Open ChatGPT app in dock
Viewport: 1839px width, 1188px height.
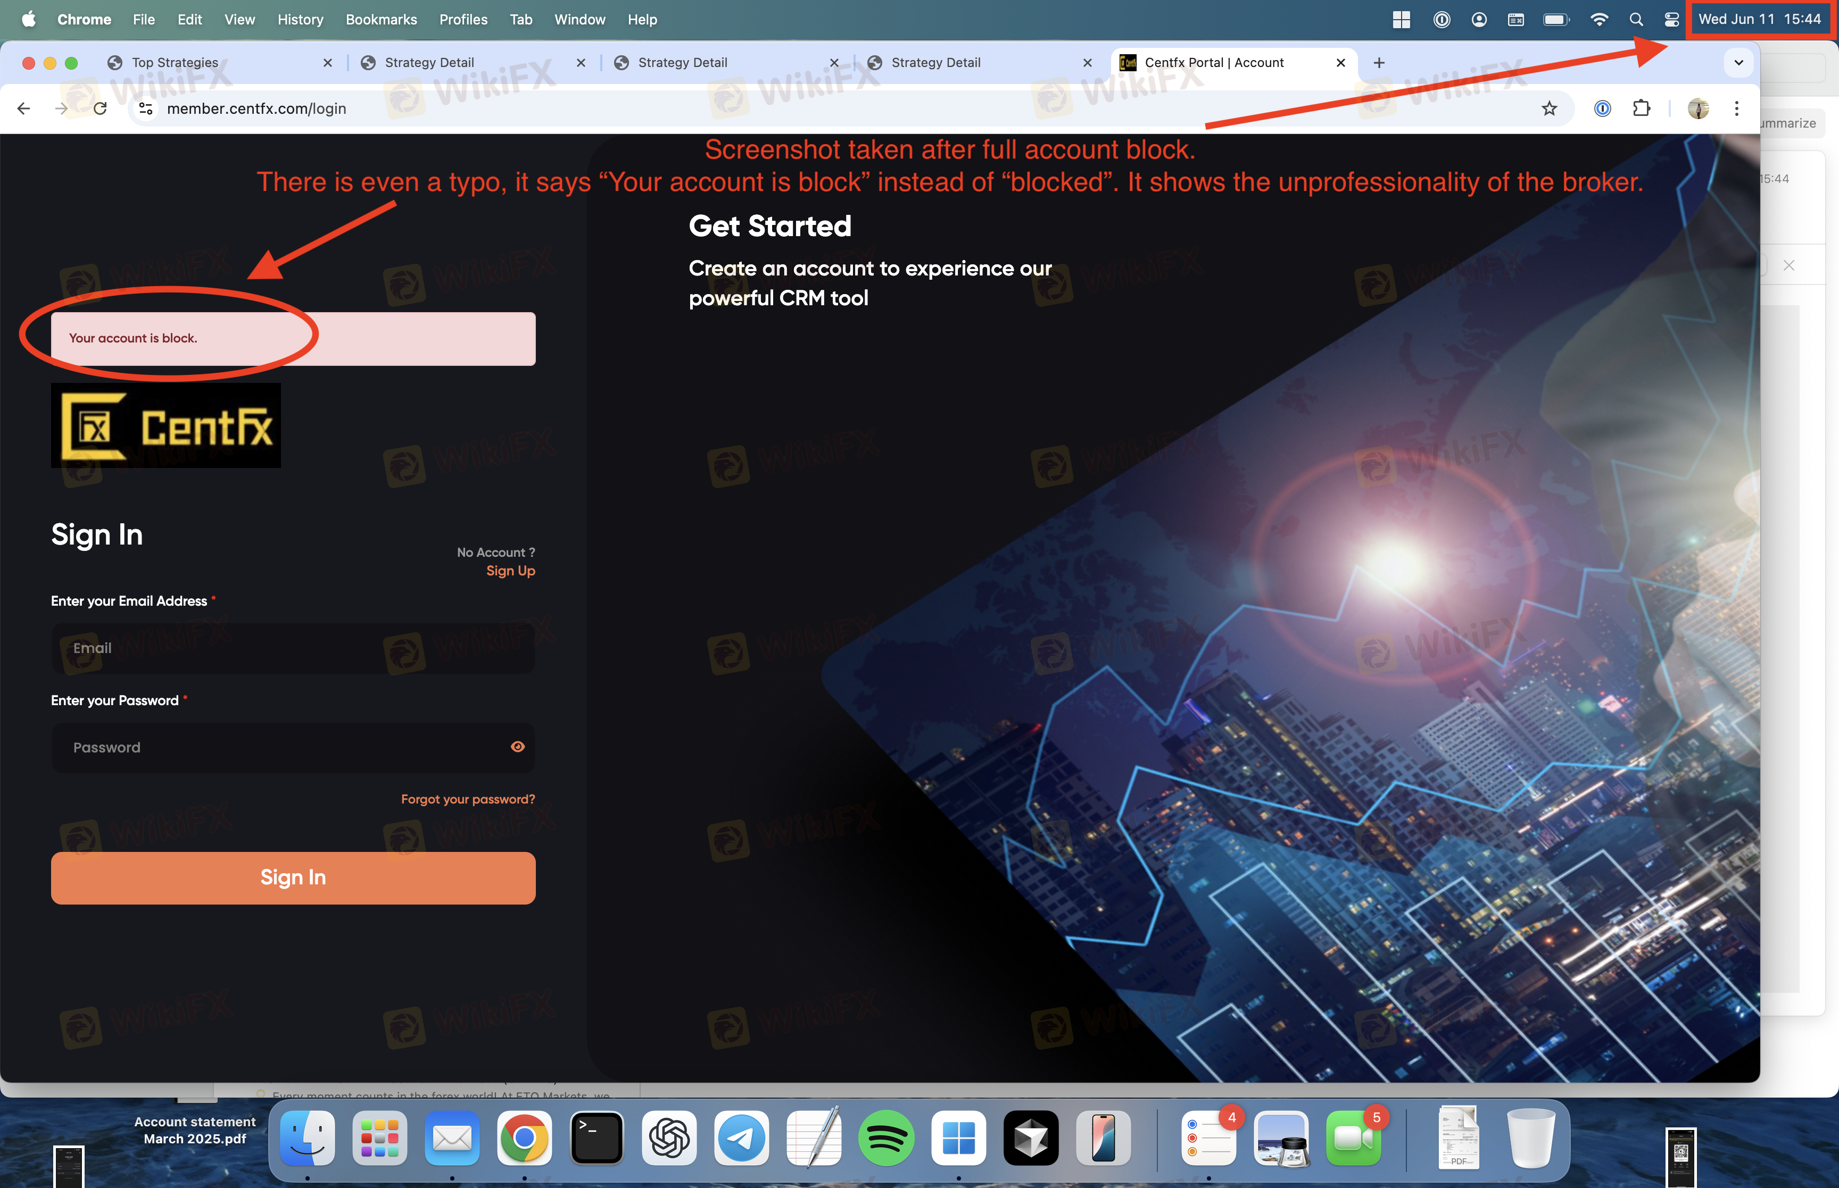[668, 1138]
